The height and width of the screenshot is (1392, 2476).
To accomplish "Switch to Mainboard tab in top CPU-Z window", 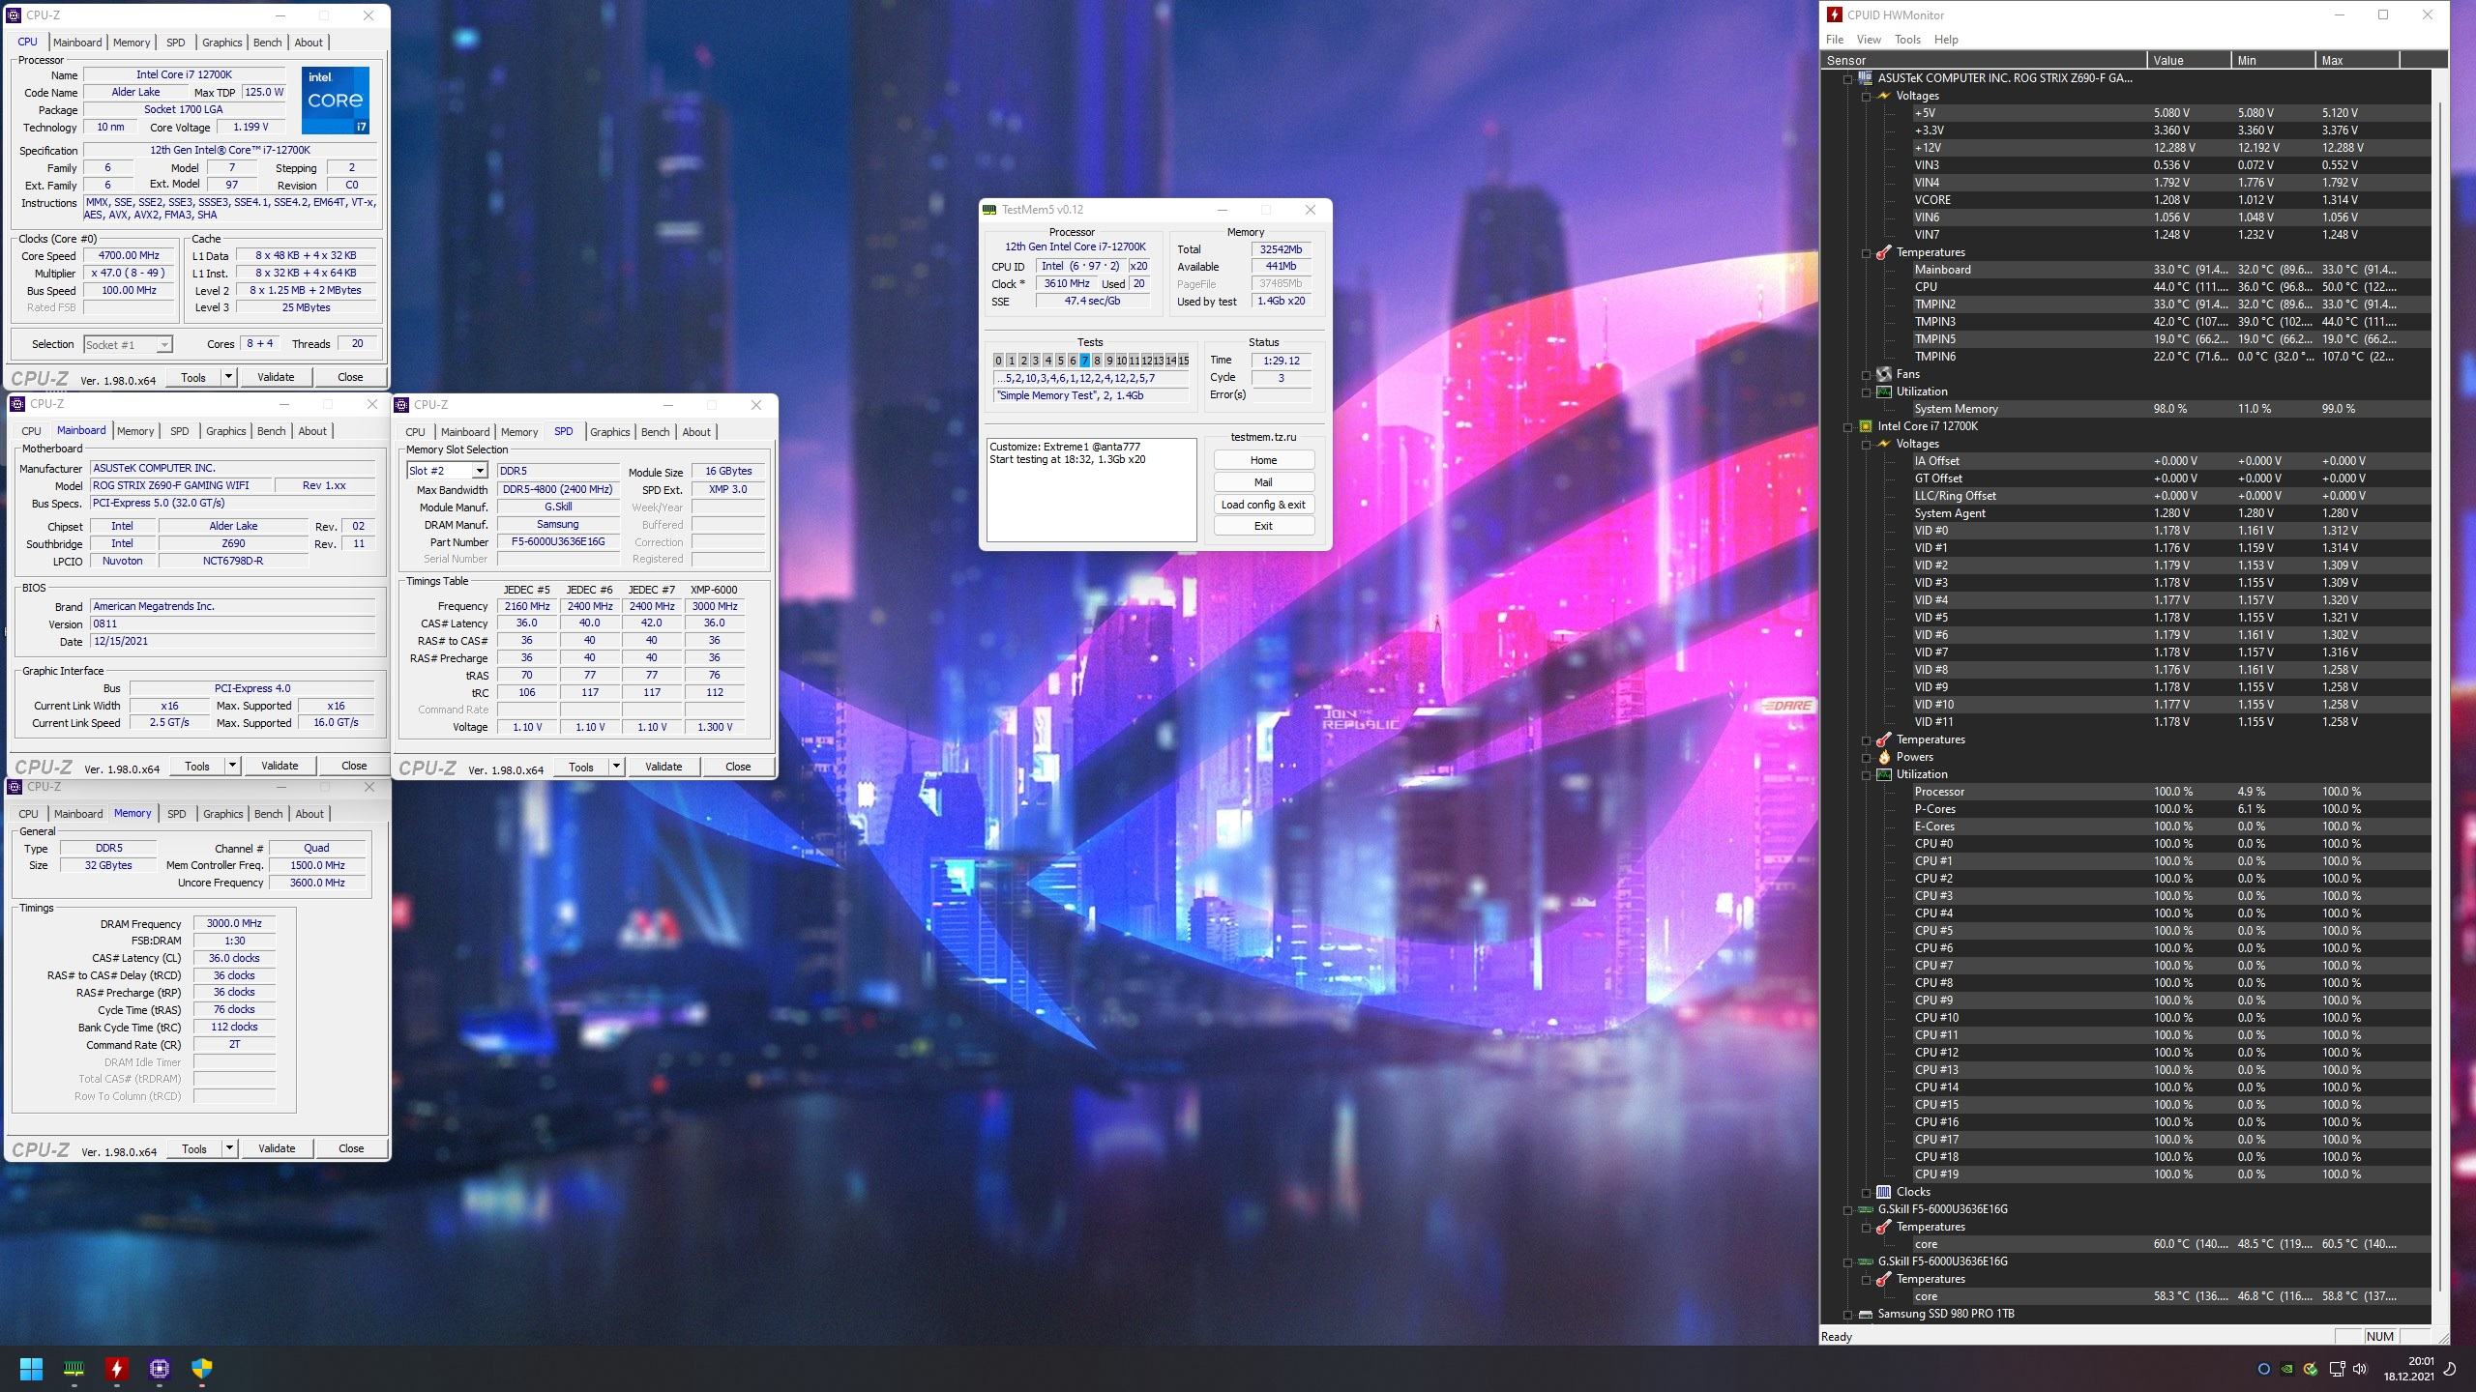I will pos(77,43).
